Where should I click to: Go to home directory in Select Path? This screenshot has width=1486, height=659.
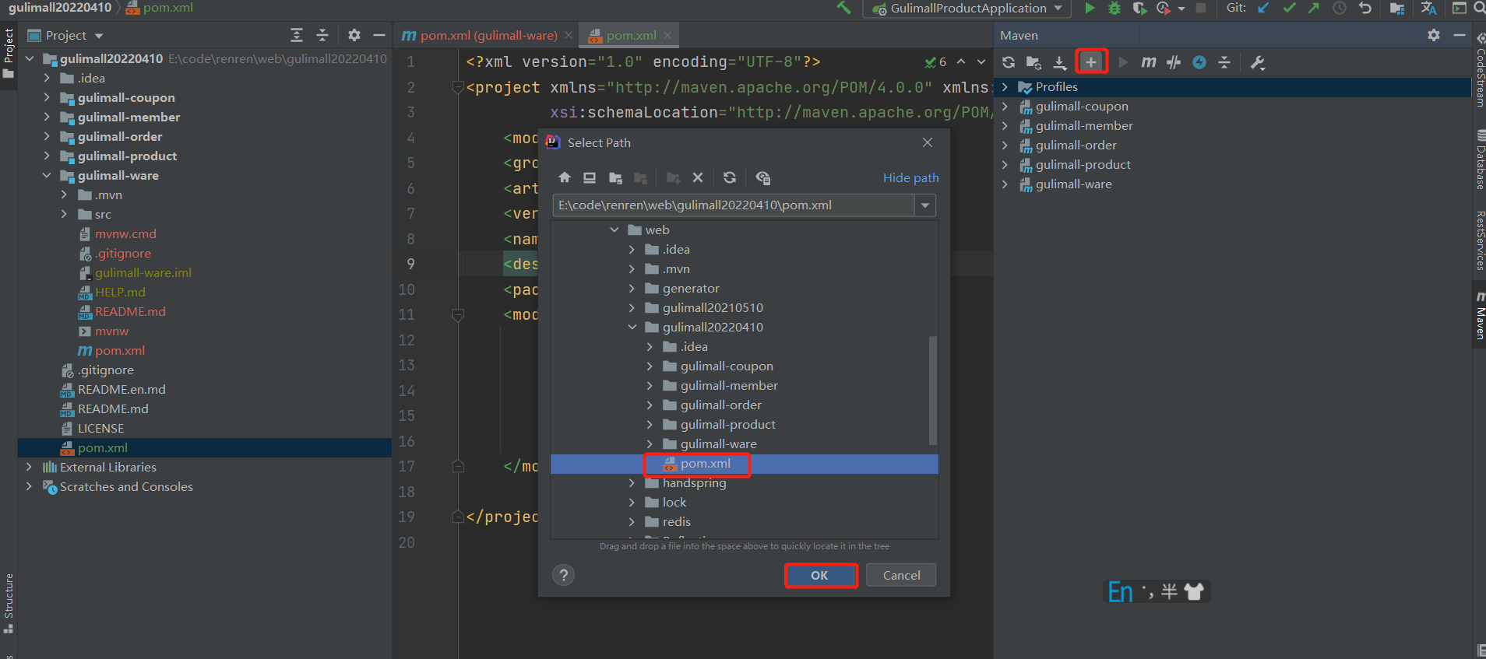tap(565, 177)
